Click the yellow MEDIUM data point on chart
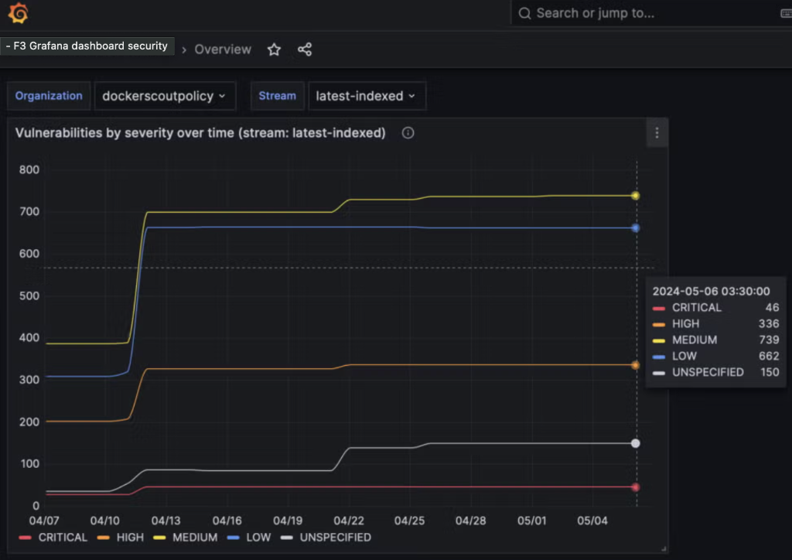 [x=636, y=196]
